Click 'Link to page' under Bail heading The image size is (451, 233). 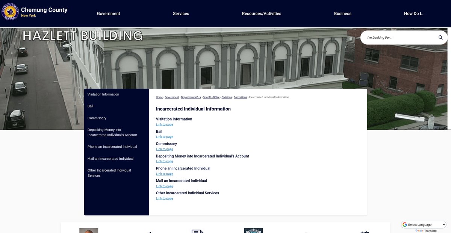coord(164,137)
